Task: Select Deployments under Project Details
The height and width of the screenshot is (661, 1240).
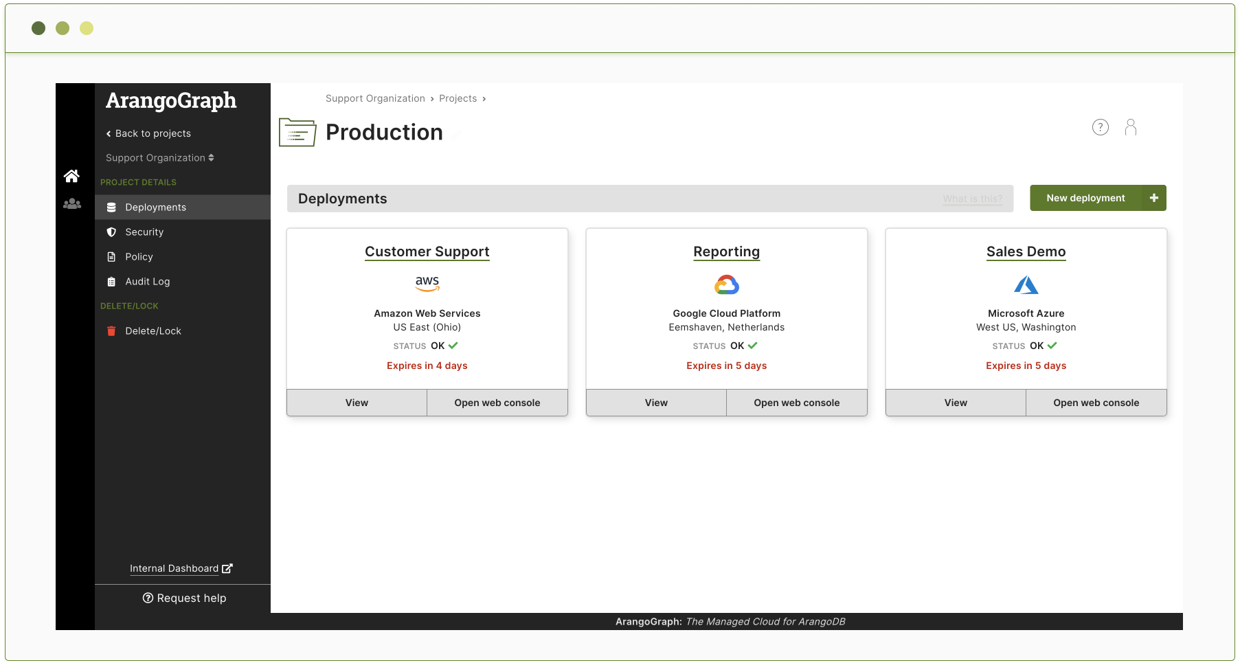Action: [x=155, y=207]
